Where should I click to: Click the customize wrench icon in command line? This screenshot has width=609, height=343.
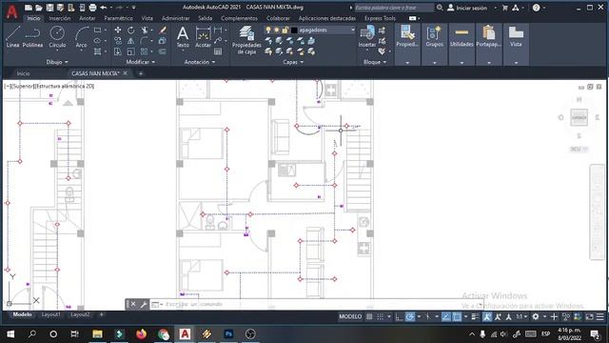[144, 304]
